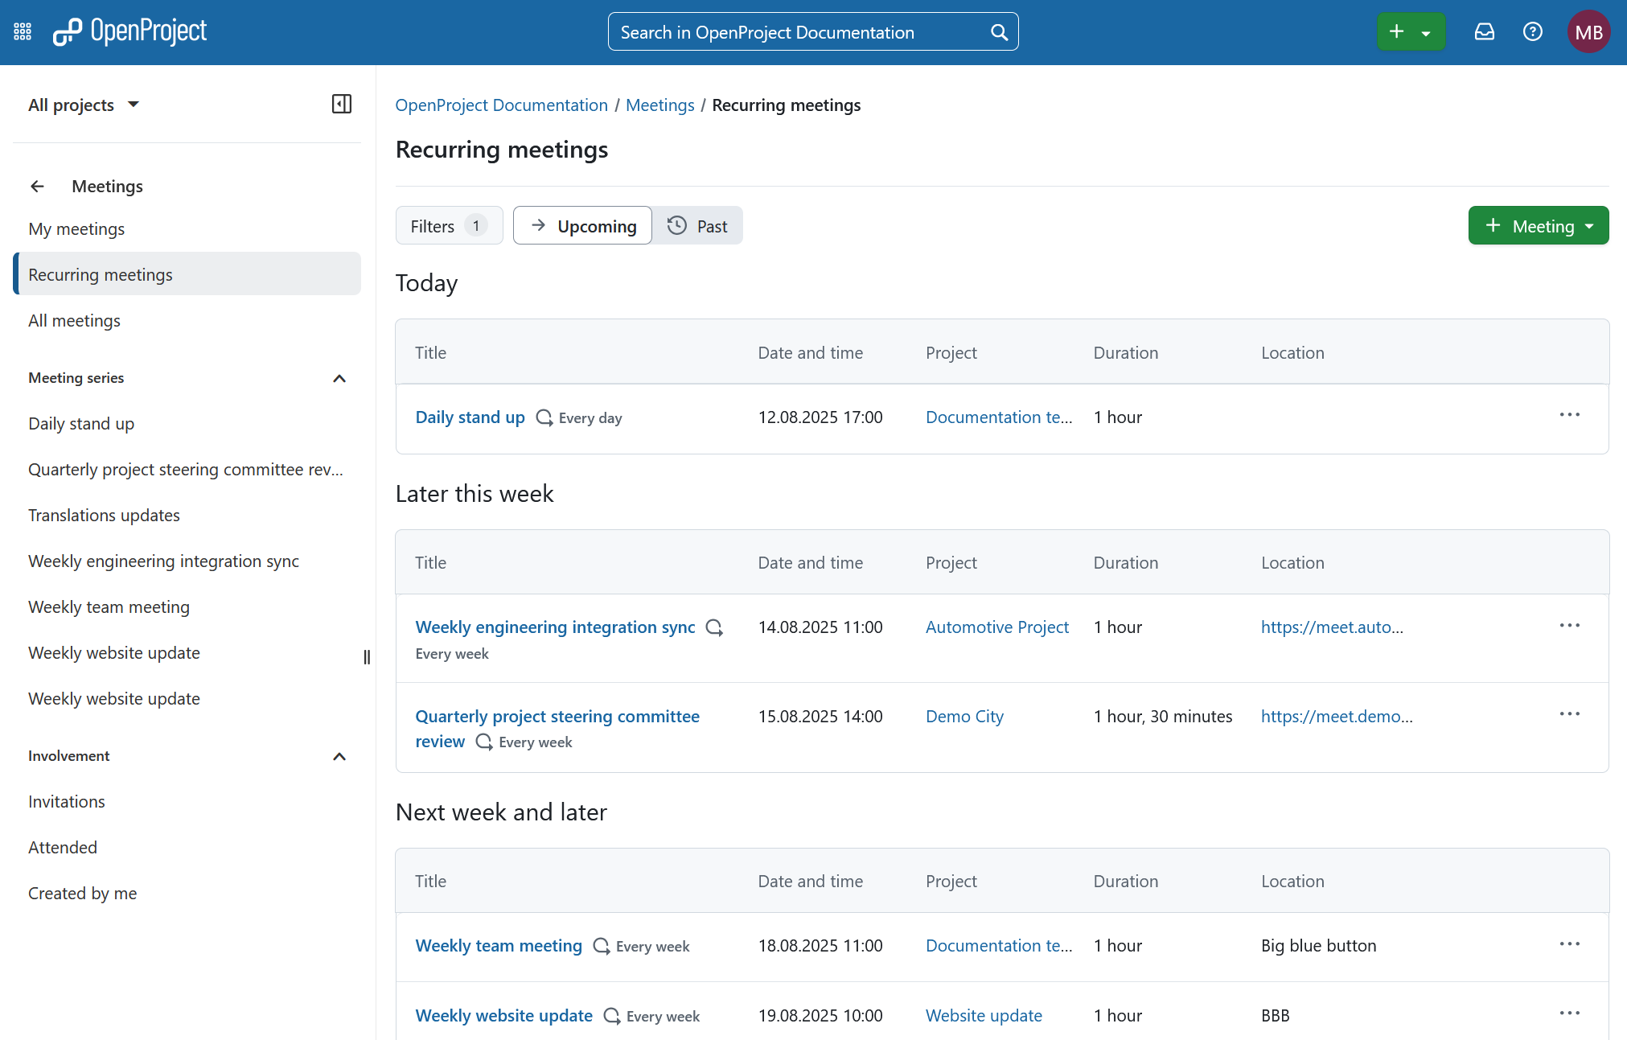Expand the All projects dropdown
This screenshot has height=1040, width=1627.
coord(135,104)
